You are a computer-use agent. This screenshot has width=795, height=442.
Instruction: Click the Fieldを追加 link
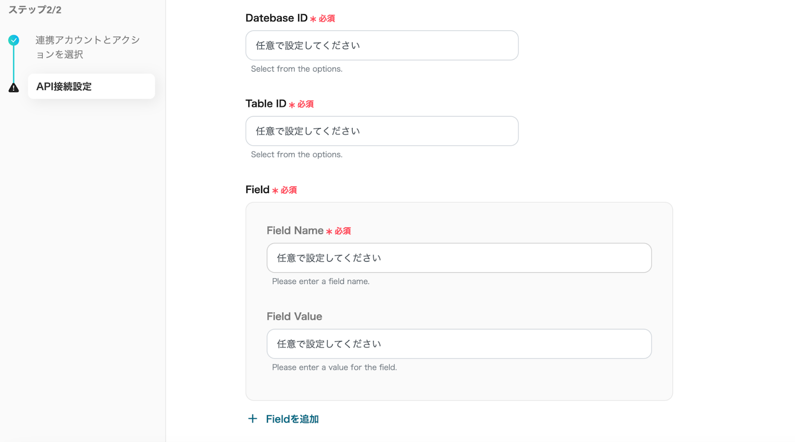pyautogui.click(x=292, y=419)
